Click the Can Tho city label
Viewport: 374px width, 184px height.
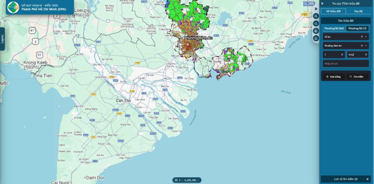pyautogui.click(x=123, y=101)
